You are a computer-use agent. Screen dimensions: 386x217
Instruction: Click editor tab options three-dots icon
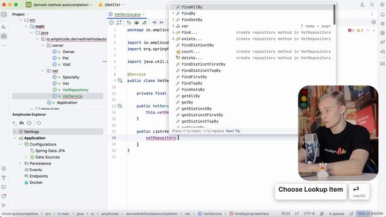click(372, 14)
